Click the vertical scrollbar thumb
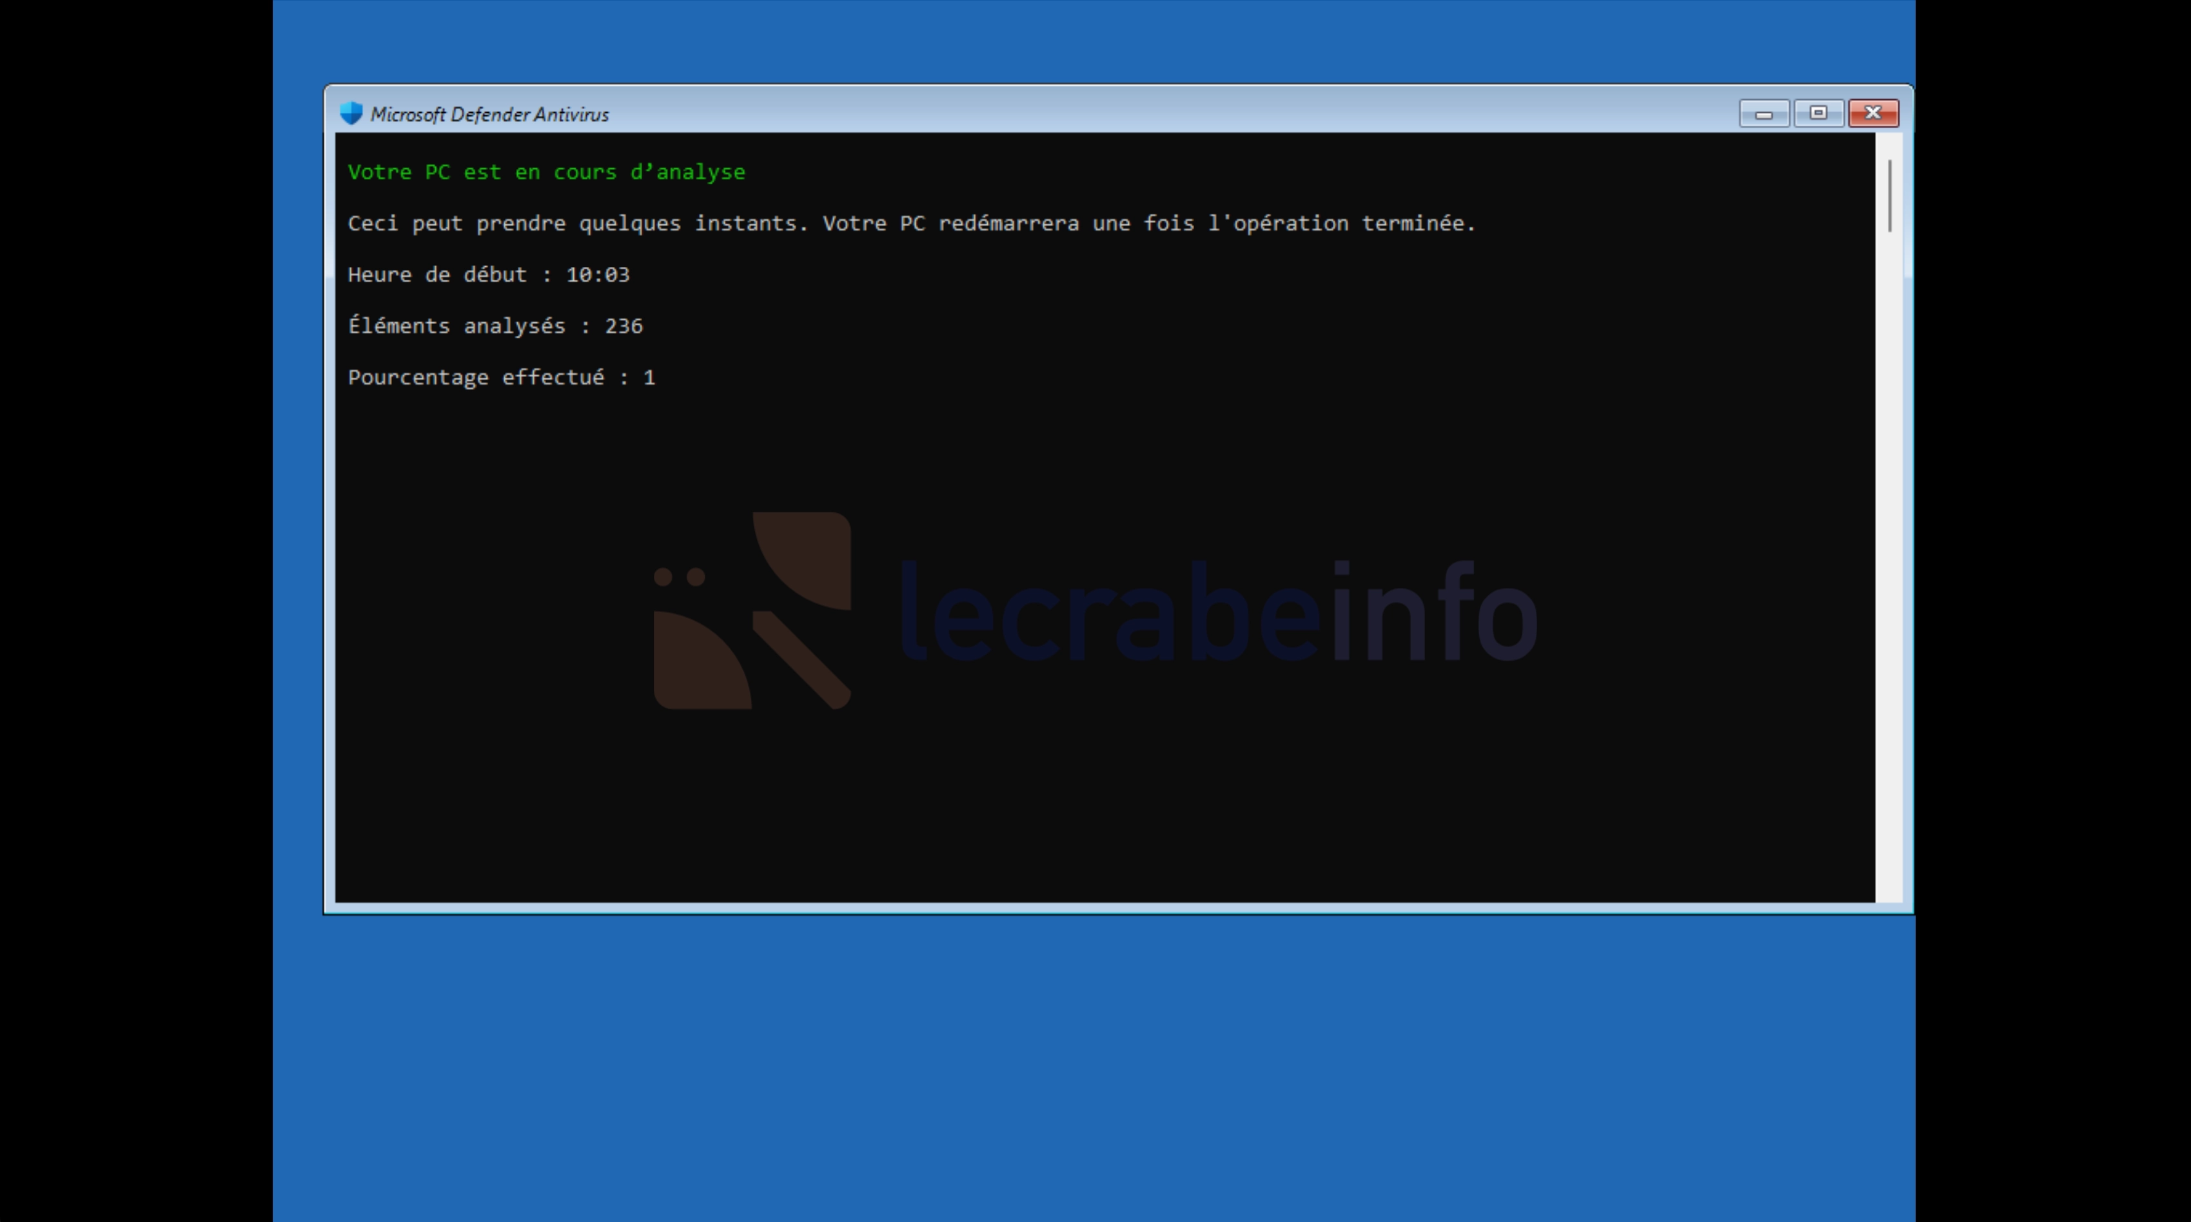The image size is (2191, 1222). click(1889, 195)
